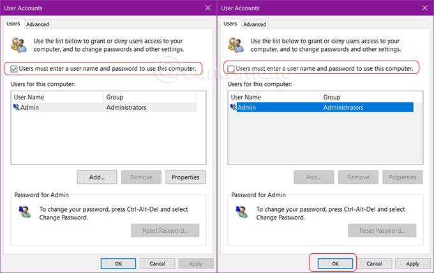434x273 pixels.
Task: Switch to the Advanced tab in the right dialog
Action: pos(254,24)
